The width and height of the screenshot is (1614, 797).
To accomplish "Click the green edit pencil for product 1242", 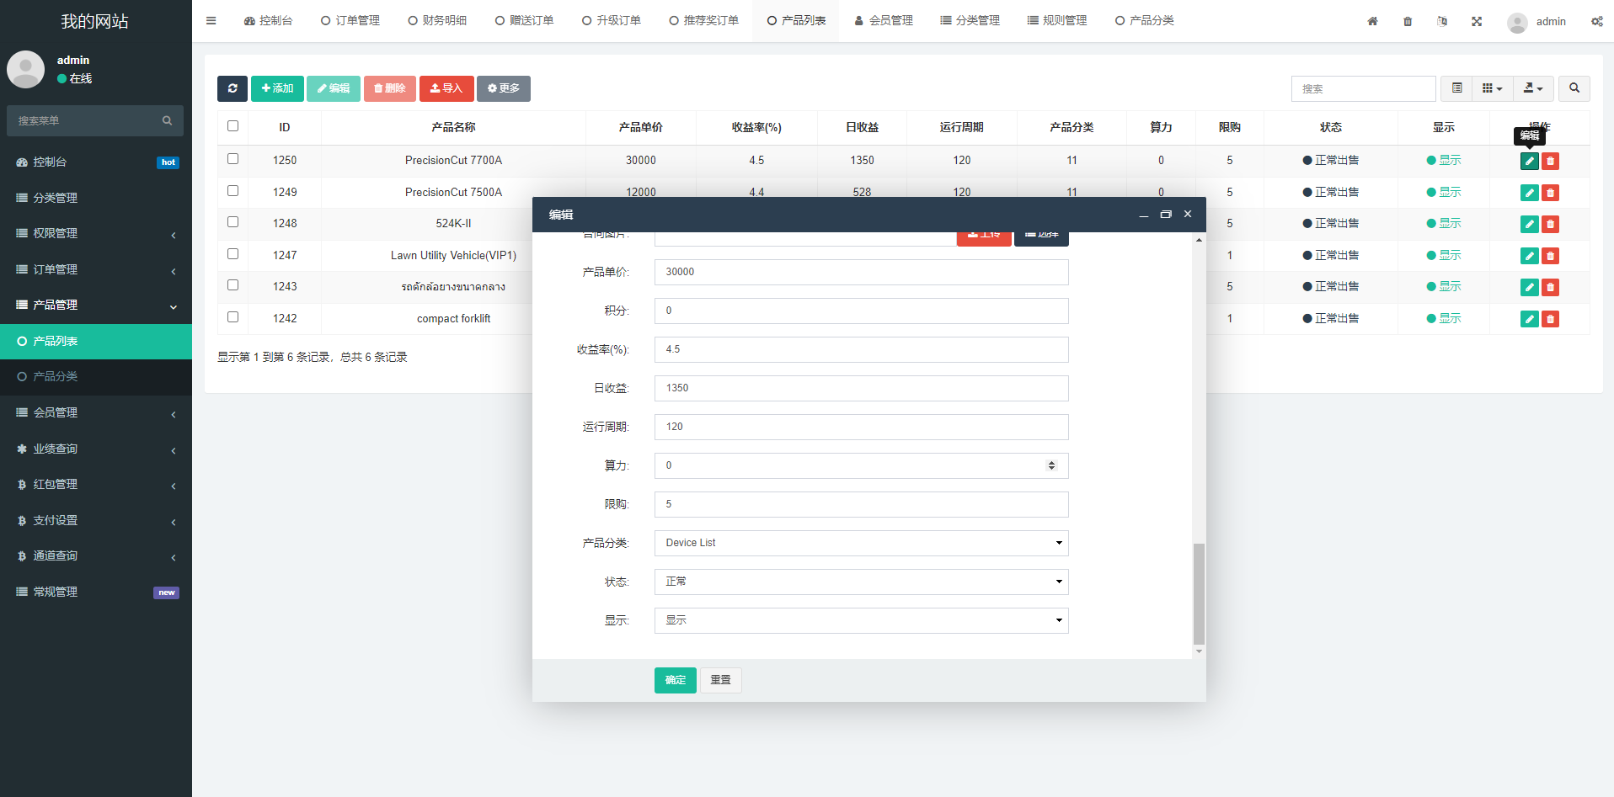I will pyautogui.click(x=1529, y=319).
